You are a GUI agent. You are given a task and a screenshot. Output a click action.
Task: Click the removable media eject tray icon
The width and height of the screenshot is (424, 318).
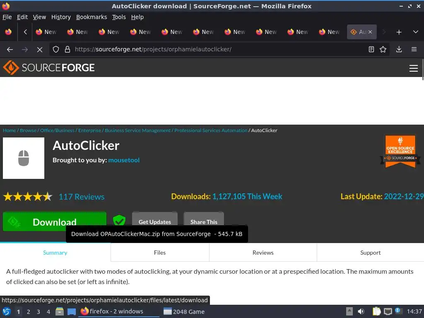(x=349, y=311)
